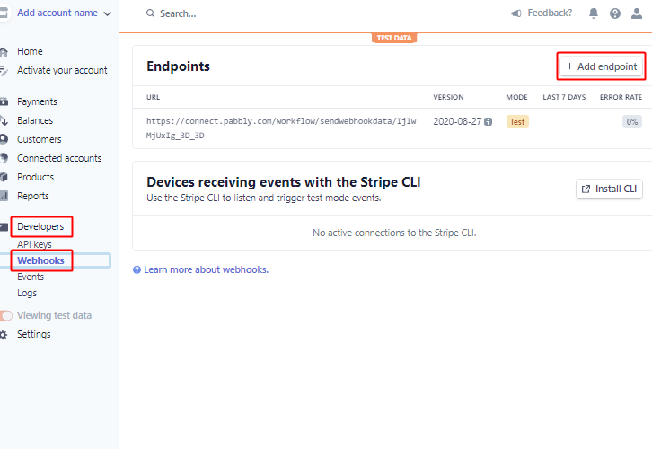Click the Feedback? link
This screenshot has width=652, height=449.
[x=550, y=13]
